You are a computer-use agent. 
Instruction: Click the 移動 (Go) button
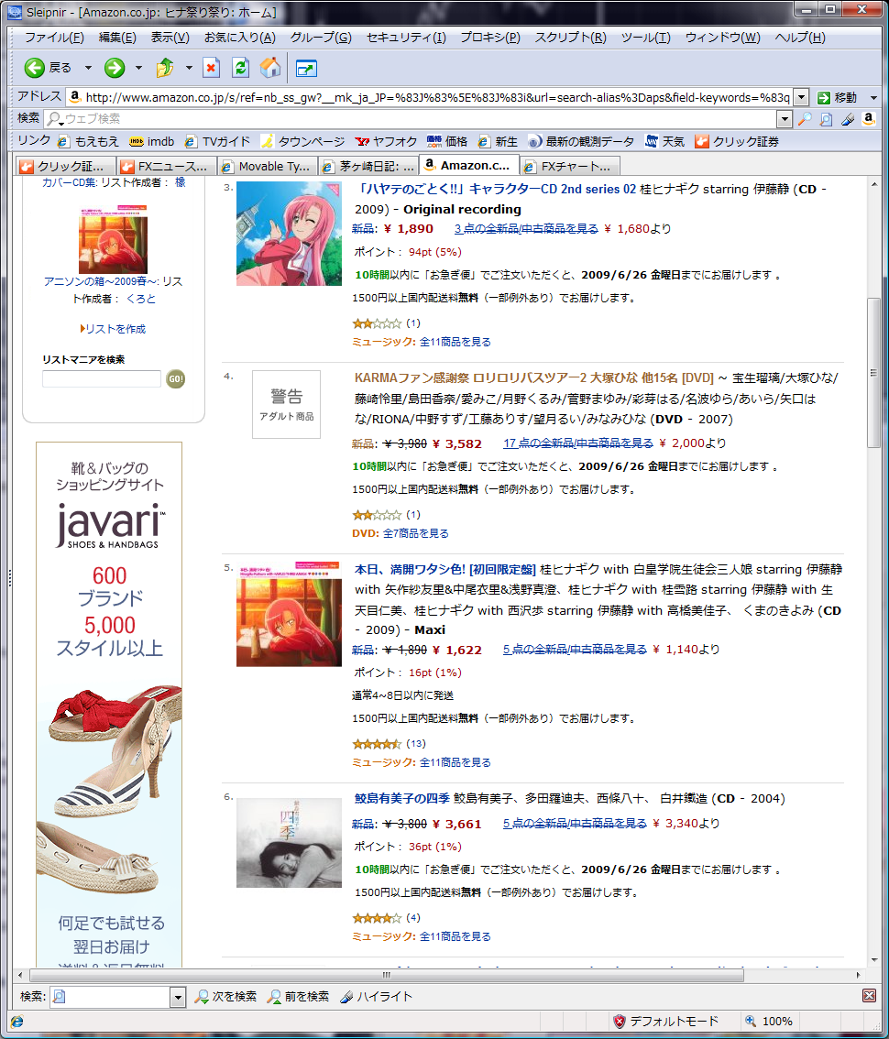point(838,97)
